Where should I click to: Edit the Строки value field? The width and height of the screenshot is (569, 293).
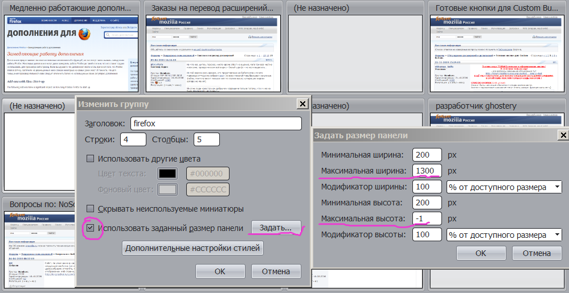tap(133, 139)
